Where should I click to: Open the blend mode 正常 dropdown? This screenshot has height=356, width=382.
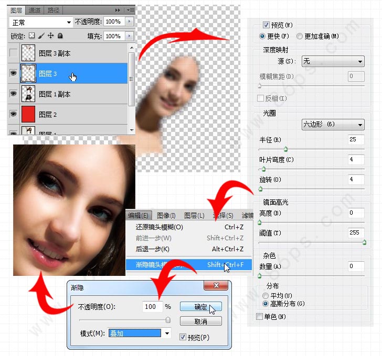coord(41,23)
